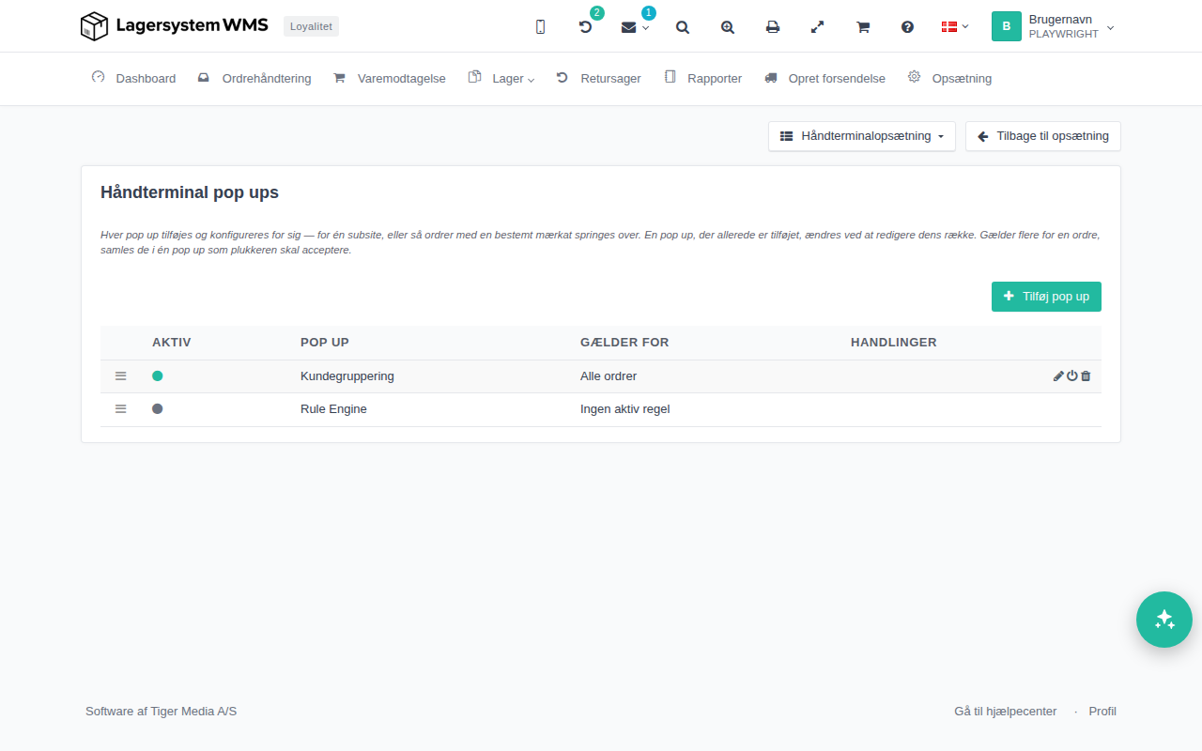Click the Tilføj pop up button

[1046, 297]
